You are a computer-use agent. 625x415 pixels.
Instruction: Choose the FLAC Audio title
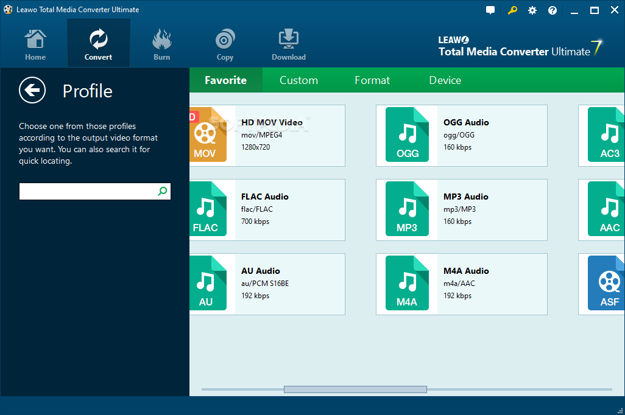(x=264, y=197)
